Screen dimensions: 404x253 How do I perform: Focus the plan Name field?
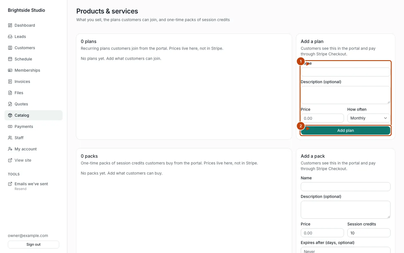point(346,72)
